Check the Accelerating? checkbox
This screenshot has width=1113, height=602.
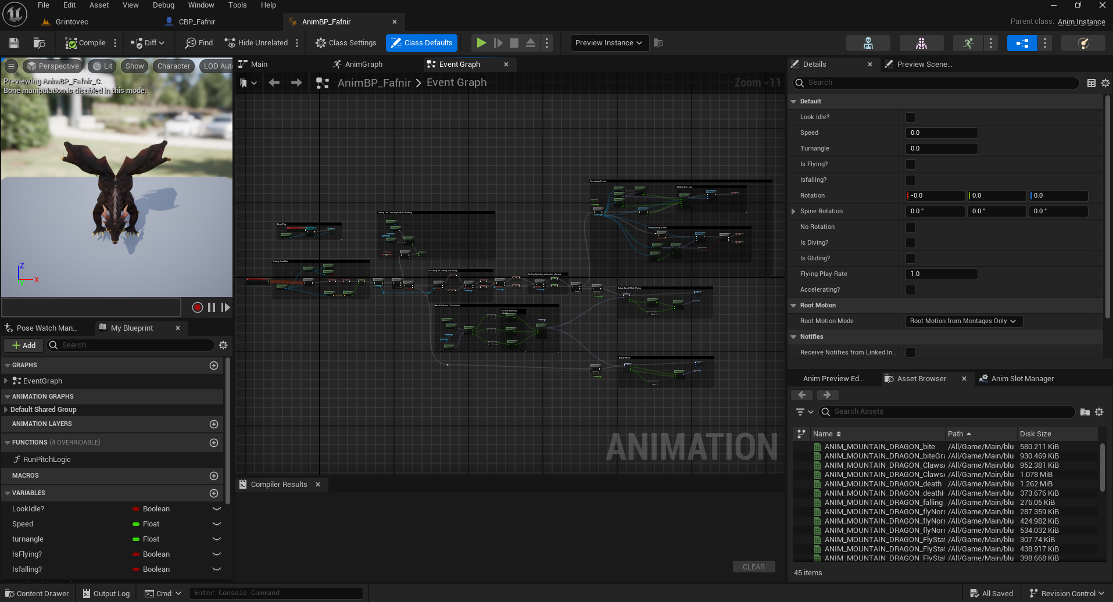tap(911, 290)
